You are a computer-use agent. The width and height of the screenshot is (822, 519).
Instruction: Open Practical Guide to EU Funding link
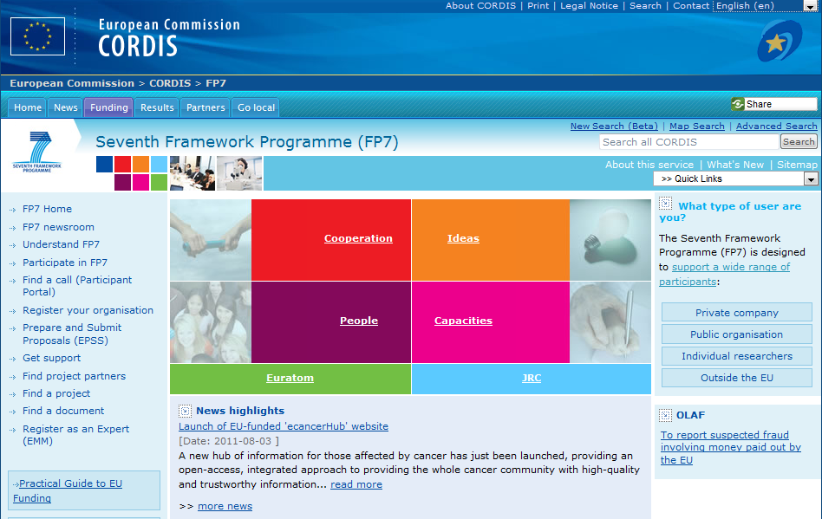click(68, 490)
